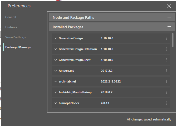Collapse Installed Packages with minus icon
This screenshot has width=177, height=126.
pyautogui.click(x=169, y=27)
